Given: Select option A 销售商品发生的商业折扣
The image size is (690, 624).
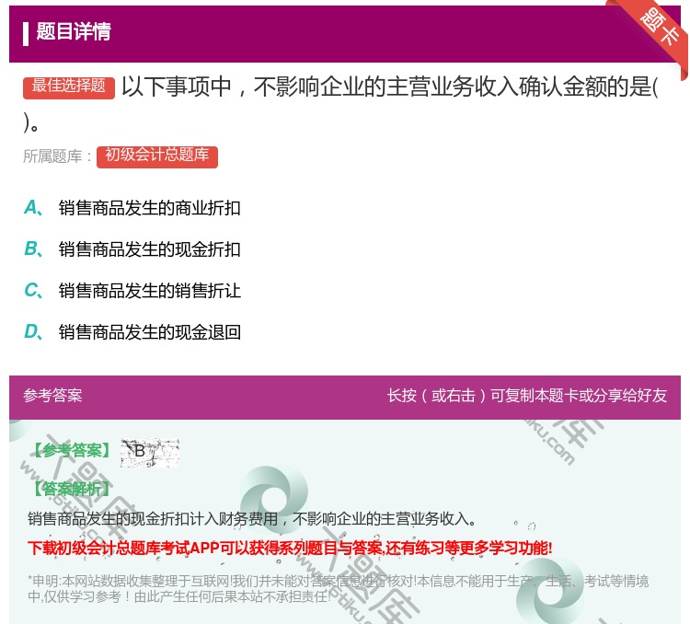Looking at the screenshot, I should 132,208.
